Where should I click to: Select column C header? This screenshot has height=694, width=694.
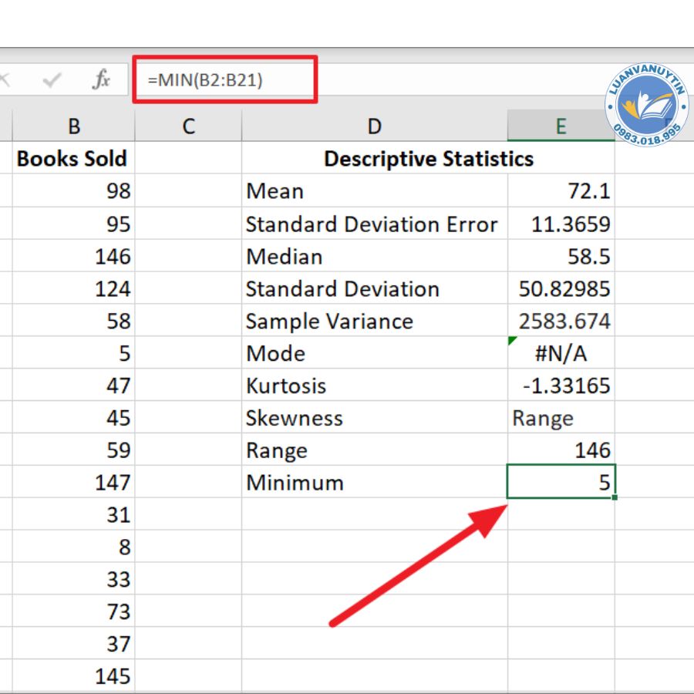[188, 126]
